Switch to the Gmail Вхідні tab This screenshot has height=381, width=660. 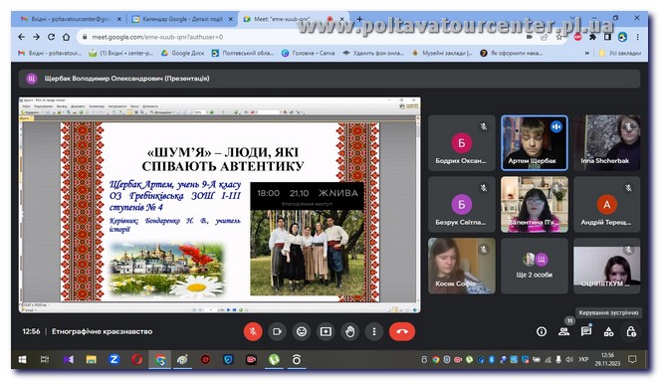click(x=71, y=19)
